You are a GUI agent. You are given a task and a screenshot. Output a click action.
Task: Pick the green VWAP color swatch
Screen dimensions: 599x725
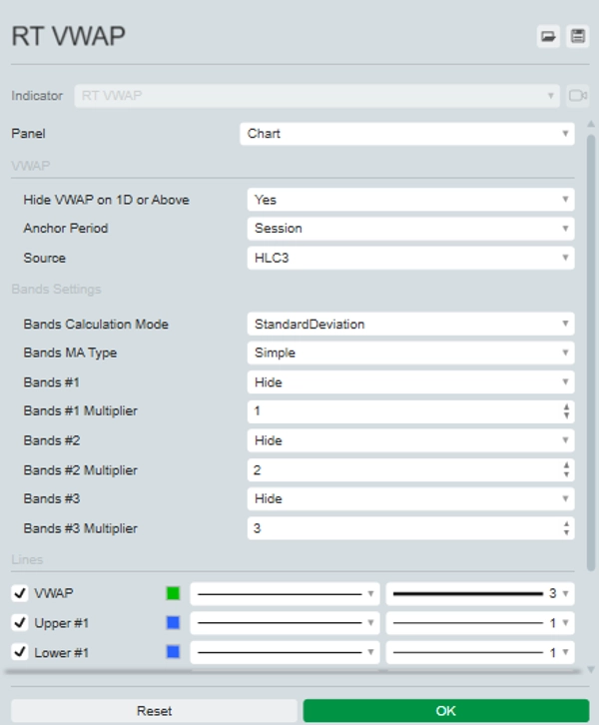(173, 593)
